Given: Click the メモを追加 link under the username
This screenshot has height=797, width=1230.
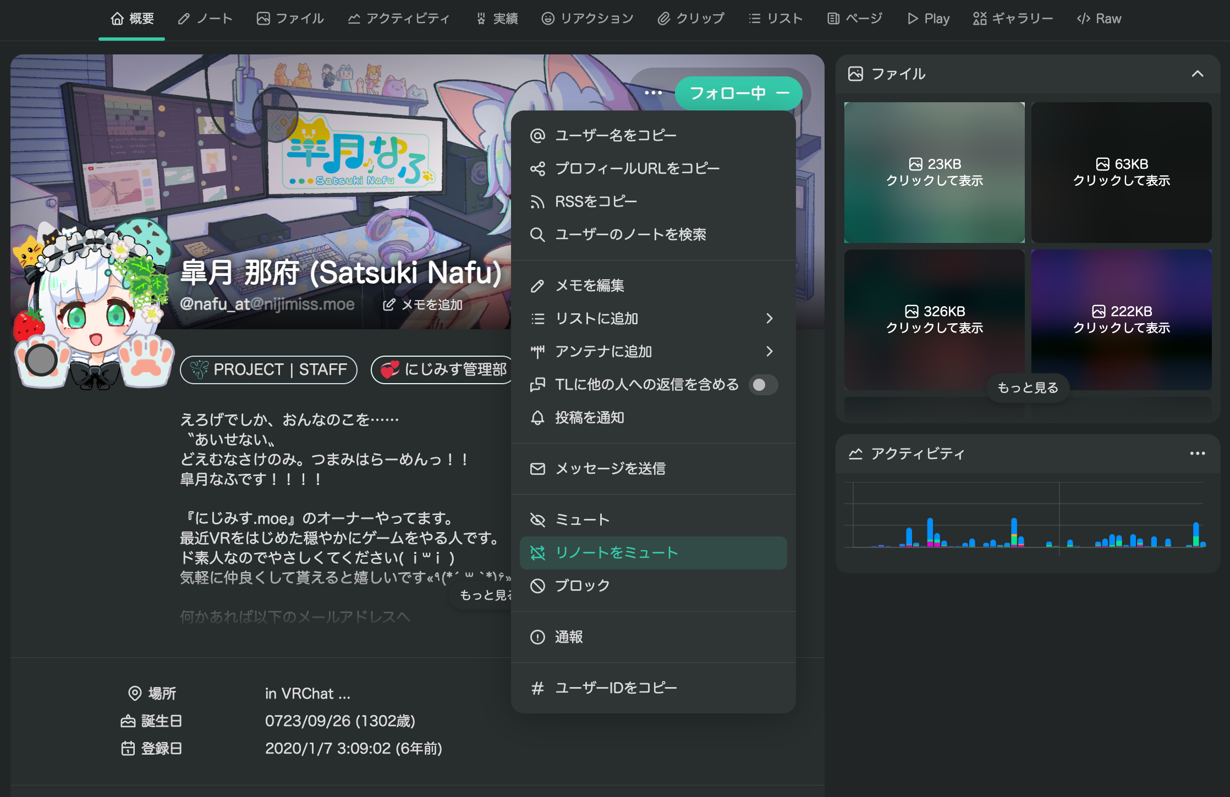Looking at the screenshot, I should tap(422, 305).
